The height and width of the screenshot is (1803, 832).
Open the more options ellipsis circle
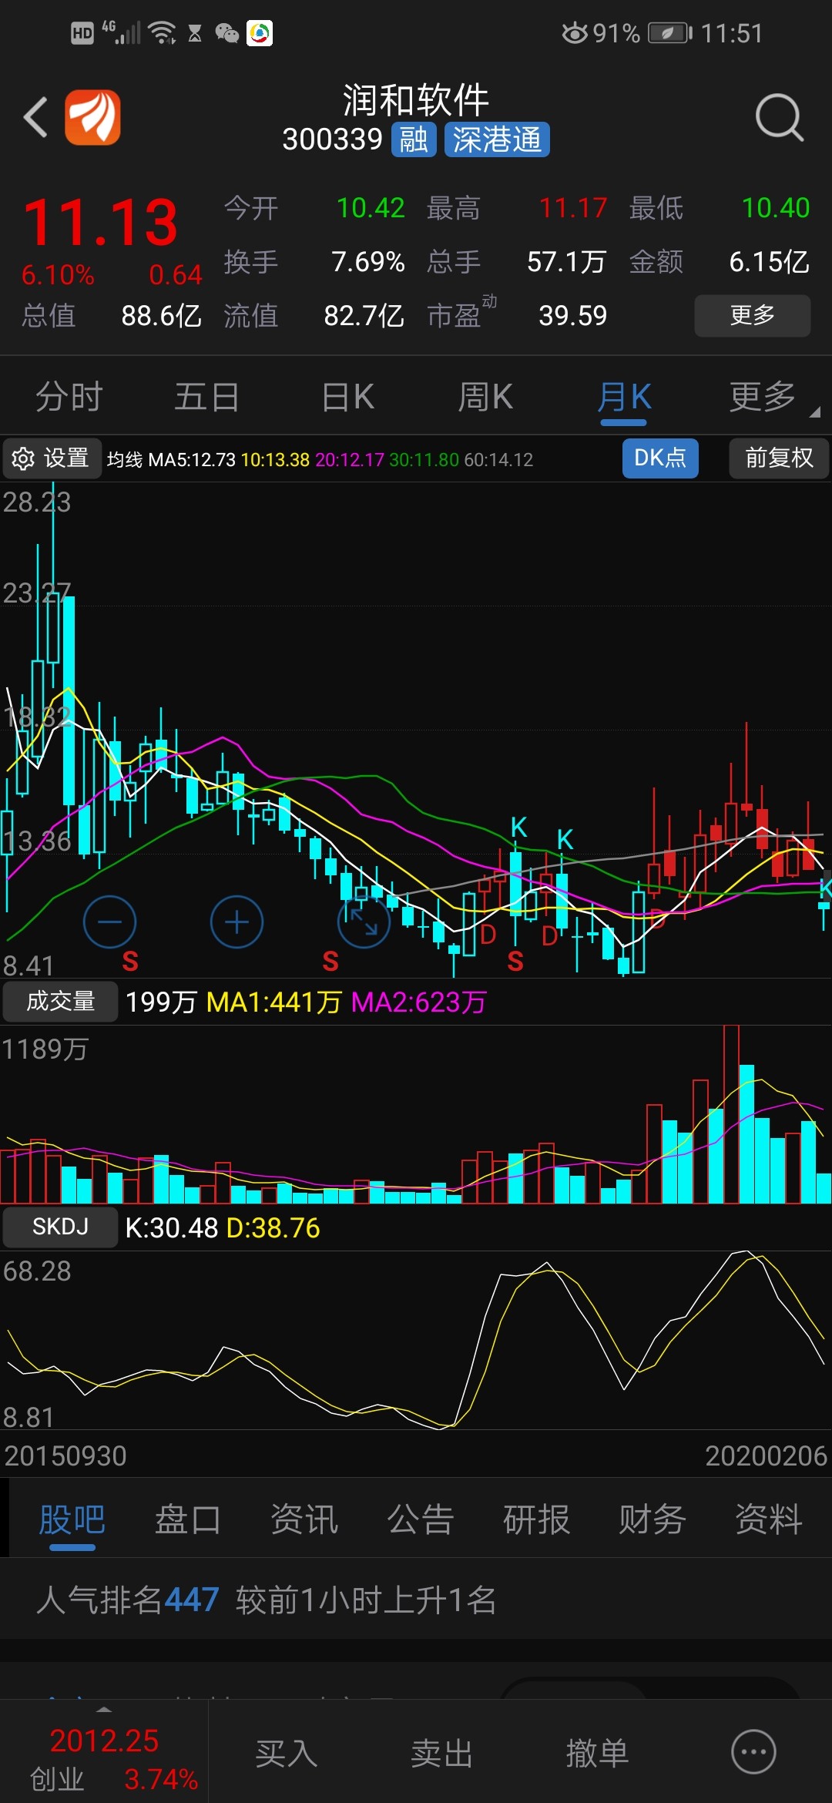tap(753, 1751)
